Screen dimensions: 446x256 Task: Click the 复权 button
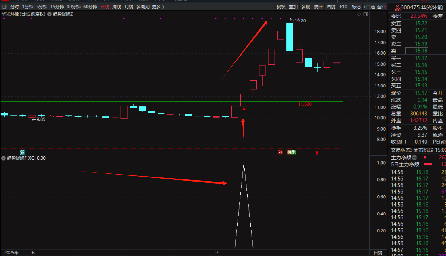click(x=281, y=7)
